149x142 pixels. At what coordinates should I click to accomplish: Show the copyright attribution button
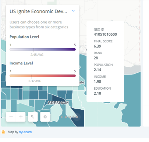pyautogui.click(x=45, y=117)
